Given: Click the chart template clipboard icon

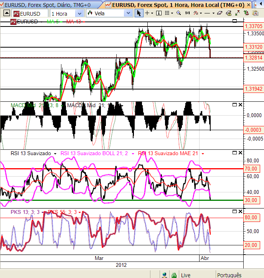Looking at the screenshot, I should (255, 13).
